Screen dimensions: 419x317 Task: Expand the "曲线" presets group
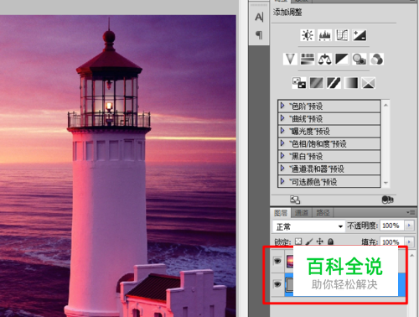[282, 118]
